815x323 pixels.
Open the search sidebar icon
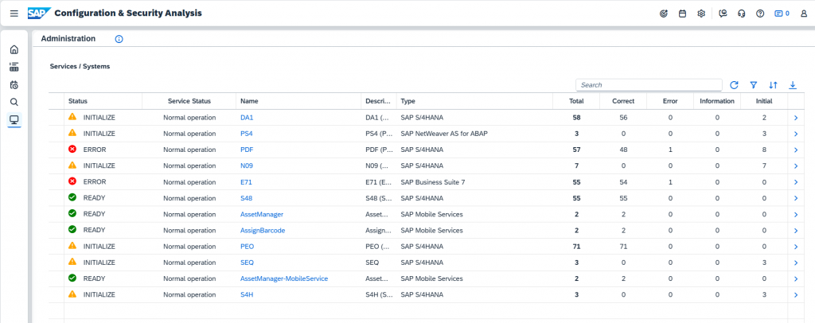pyautogui.click(x=14, y=102)
